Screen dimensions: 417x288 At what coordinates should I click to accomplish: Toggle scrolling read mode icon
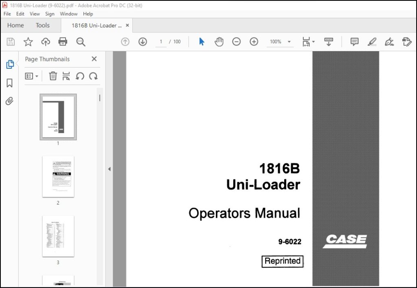point(329,42)
